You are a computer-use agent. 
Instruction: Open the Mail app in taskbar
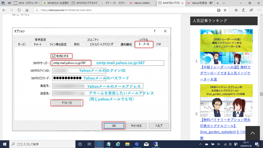click(146, 144)
